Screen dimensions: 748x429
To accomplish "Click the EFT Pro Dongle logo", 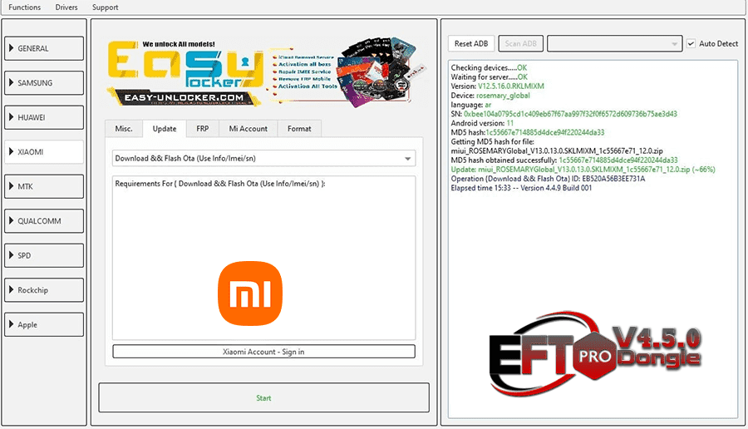I will click(x=595, y=353).
